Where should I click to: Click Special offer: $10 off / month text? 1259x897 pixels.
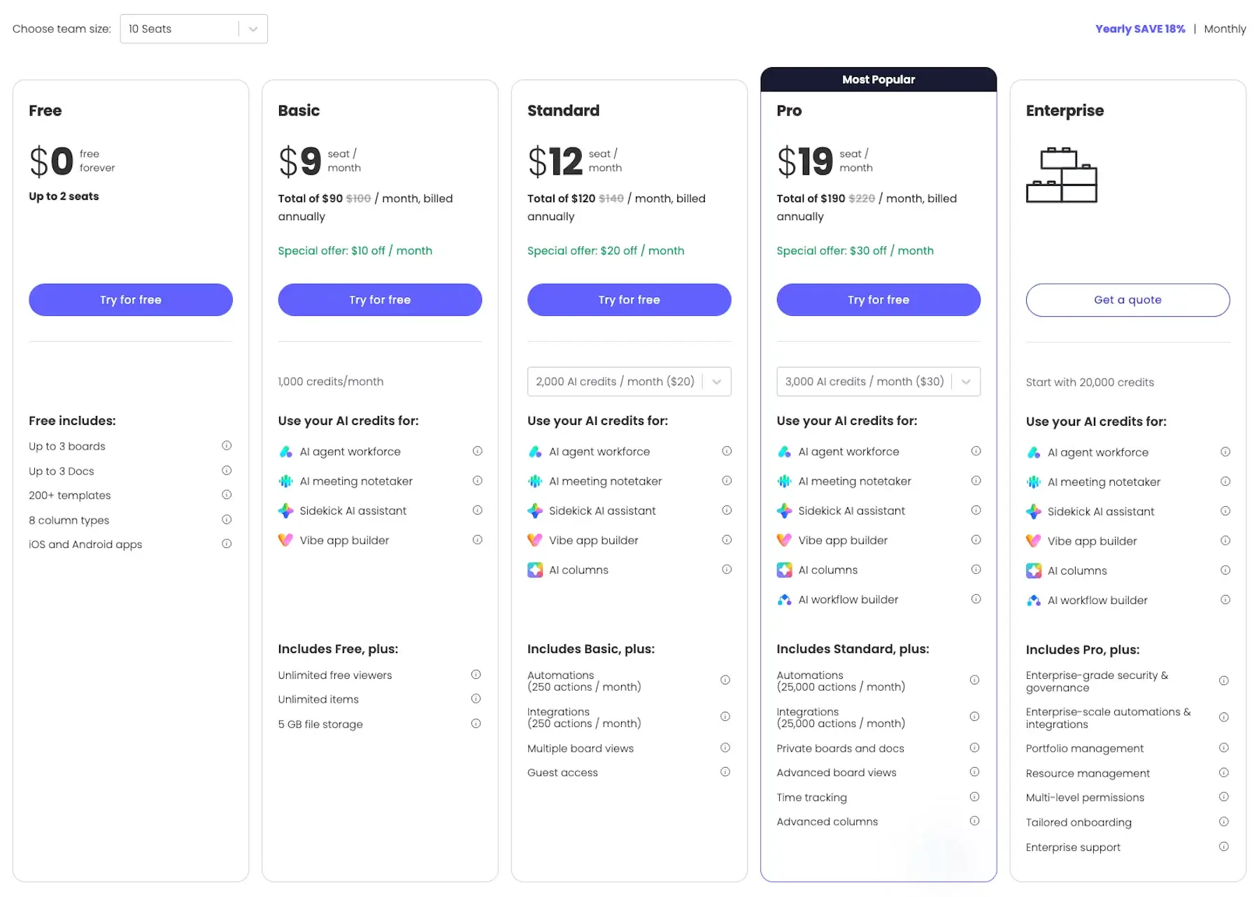coord(355,250)
